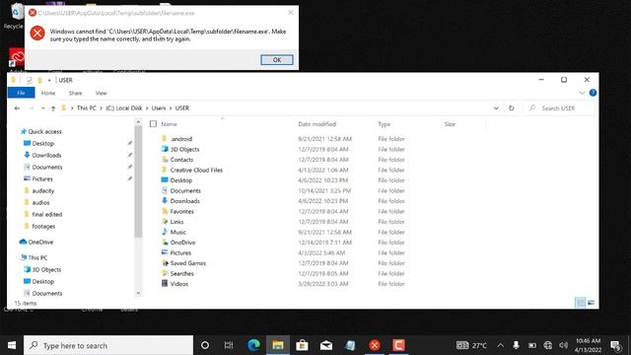
Task: Open the Home ribbon tab
Action: pyautogui.click(x=48, y=93)
